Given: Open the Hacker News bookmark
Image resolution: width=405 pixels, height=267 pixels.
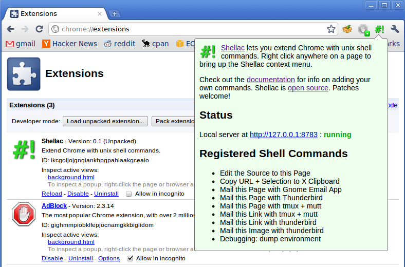Looking at the screenshot, I should [x=70, y=44].
